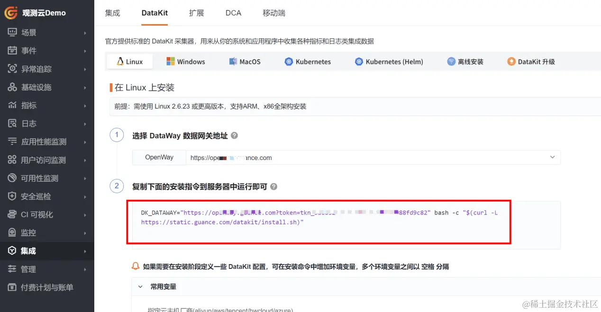Open the 指标 chart icon
Viewport: 601px width, 312px height.
12,105
